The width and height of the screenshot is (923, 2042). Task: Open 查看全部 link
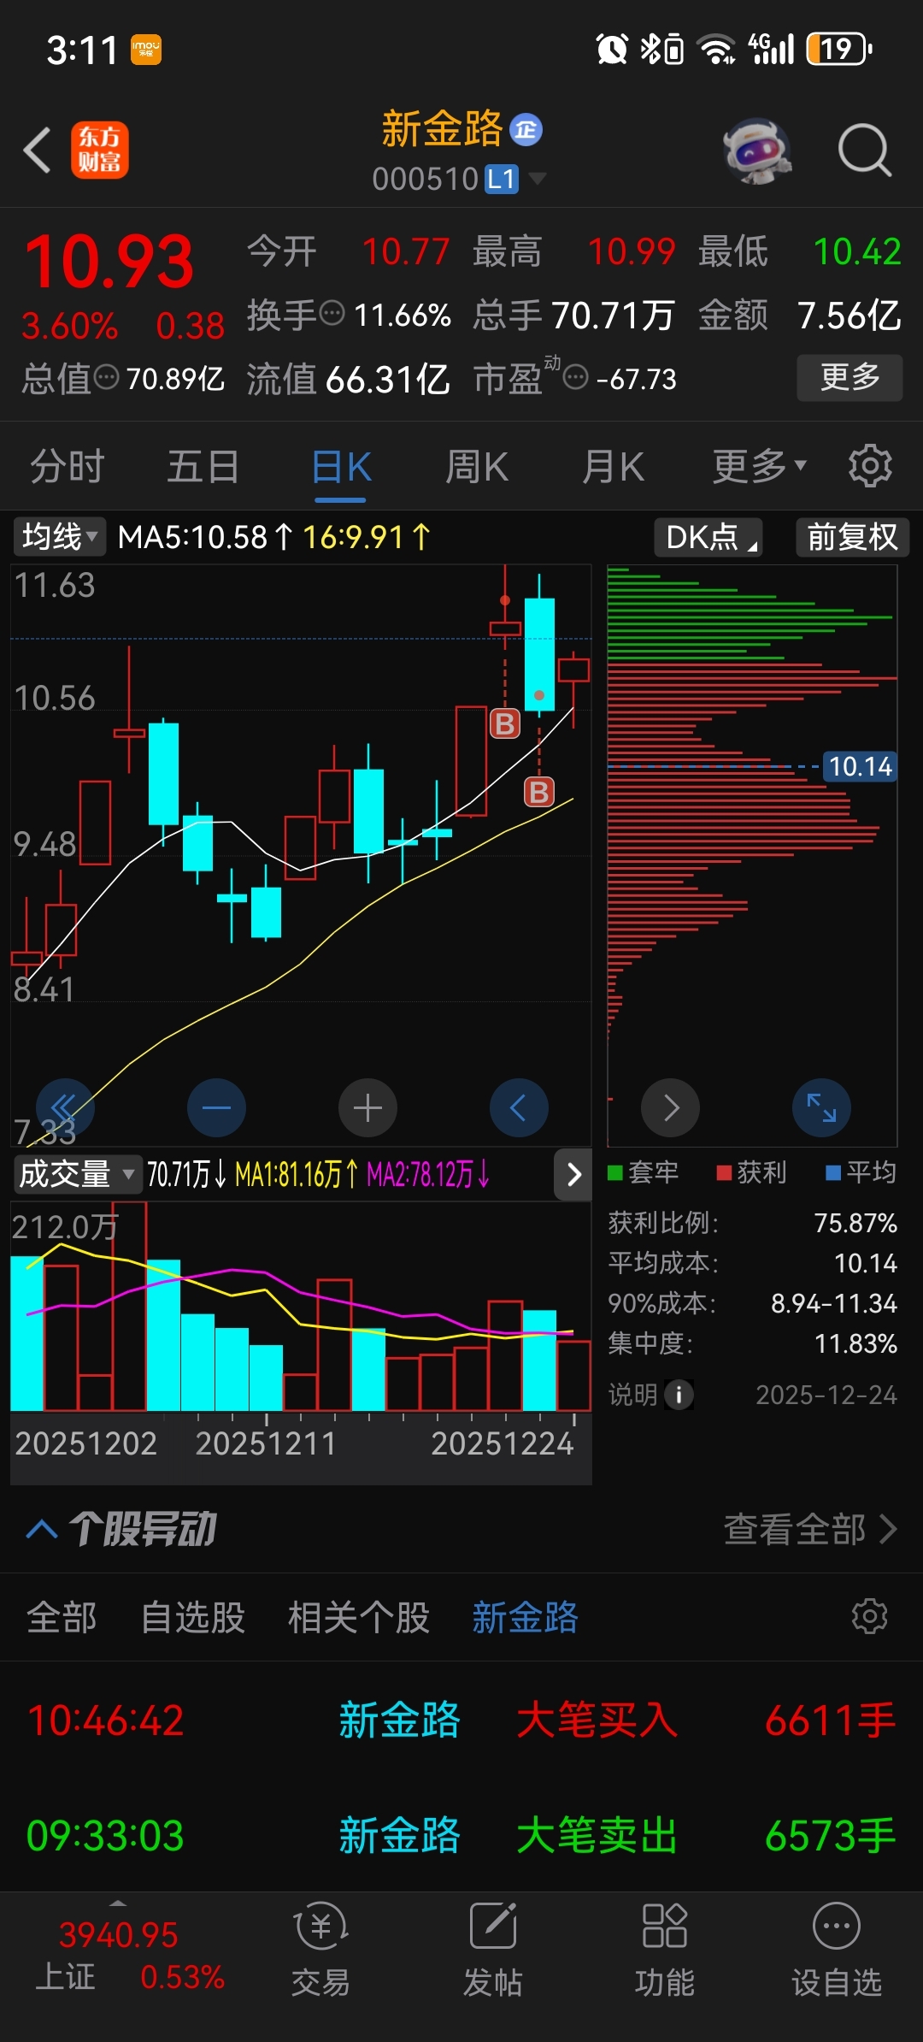tap(810, 1529)
